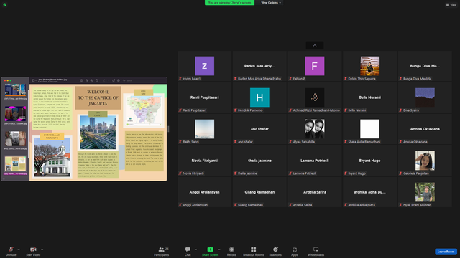The image size is (460, 258).
Task: Click rotate icon in shared Preview toolbar
Action: point(114,80)
